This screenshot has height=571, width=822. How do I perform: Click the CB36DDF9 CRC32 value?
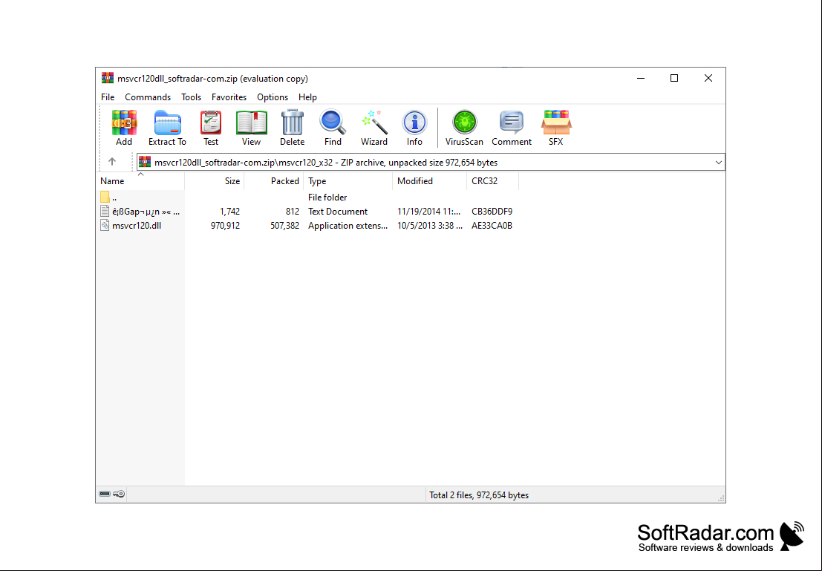(492, 212)
